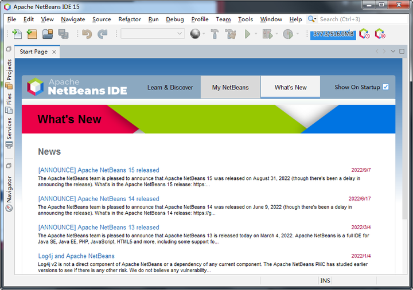
Task: Close the Start Page tab
Action: point(54,52)
